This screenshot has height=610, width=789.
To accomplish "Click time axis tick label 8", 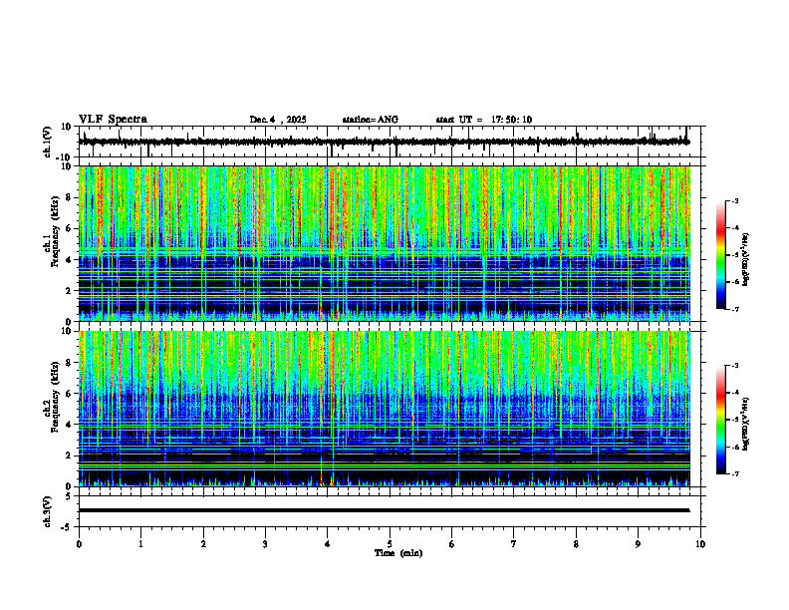I will coord(576,544).
